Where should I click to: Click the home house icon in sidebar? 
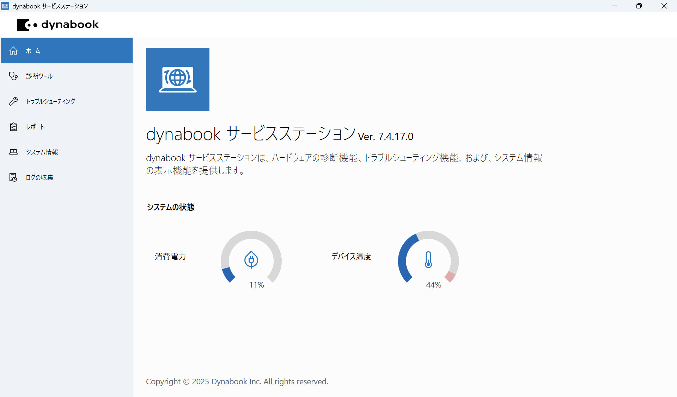pyautogui.click(x=13, y=51)
